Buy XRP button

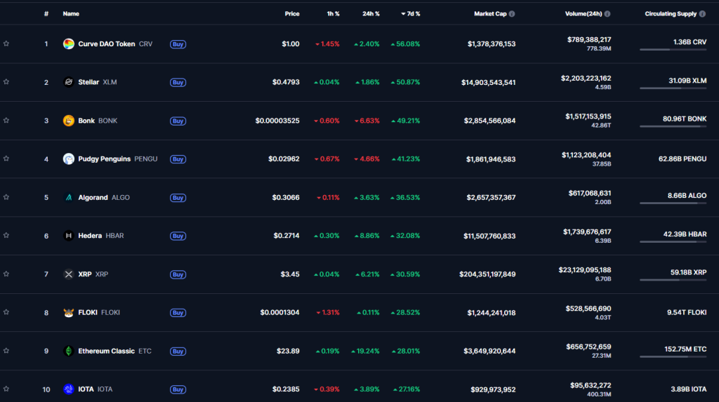[178, 274]
